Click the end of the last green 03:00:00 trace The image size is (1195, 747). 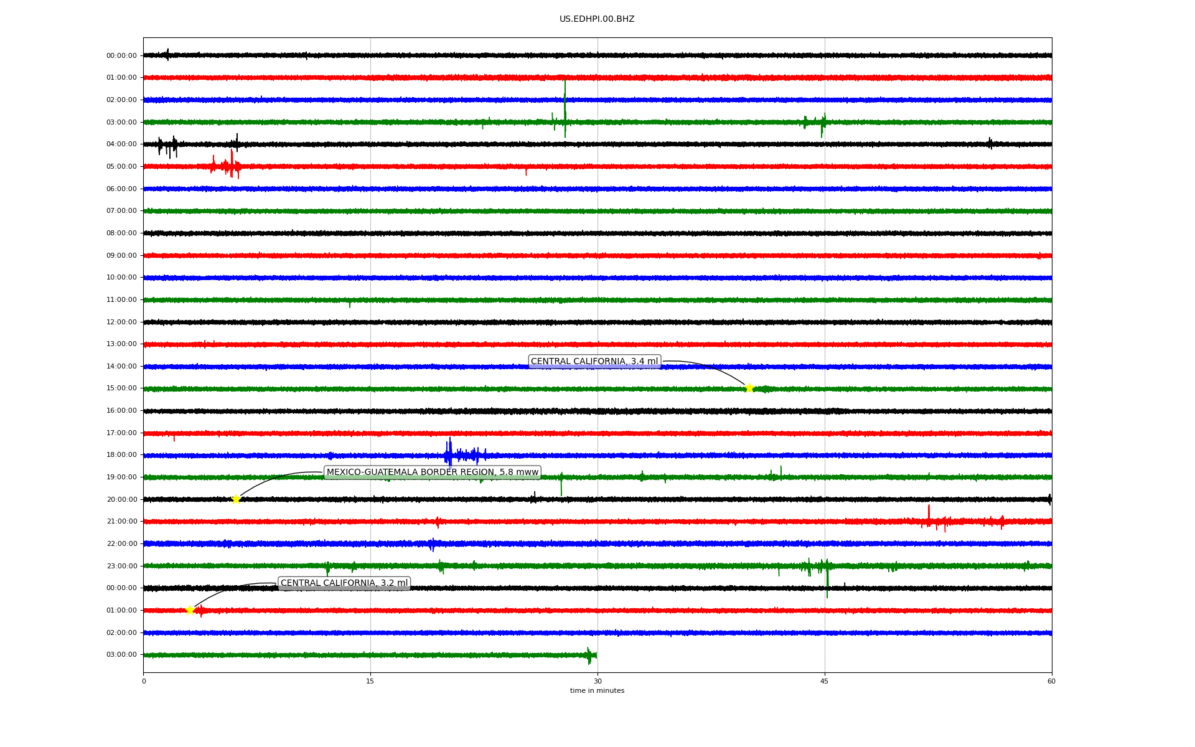pos(595,655)
